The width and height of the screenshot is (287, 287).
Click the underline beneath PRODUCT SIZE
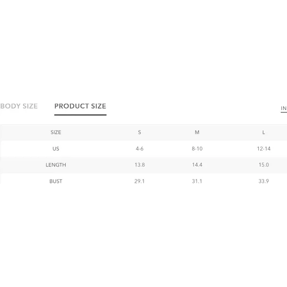click(x=80, y=115)
